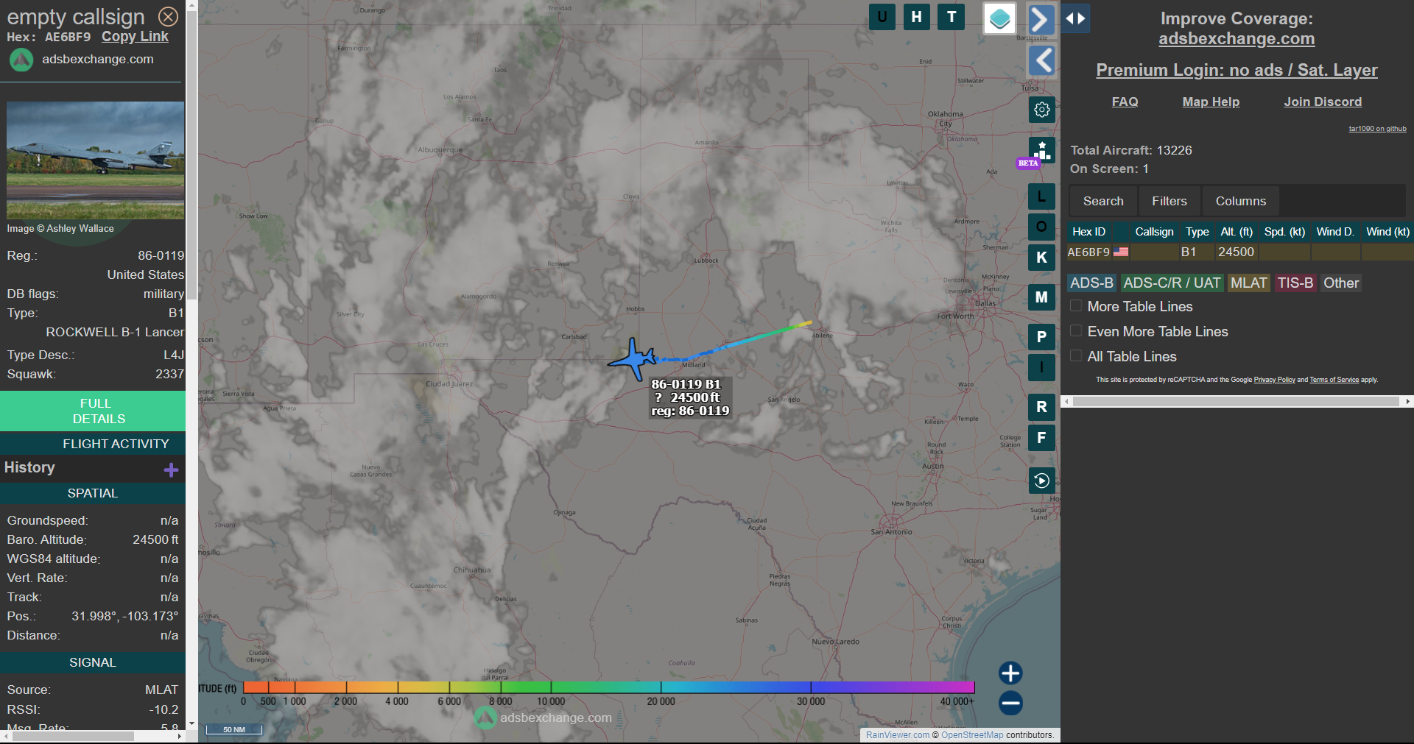Viewport: 1414px width, 744px height.
Task: Select the AE6BF9 table row
Action: click(x=1240, y=252)
